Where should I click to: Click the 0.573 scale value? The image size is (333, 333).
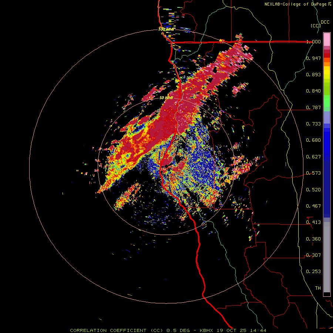point(313,173)
